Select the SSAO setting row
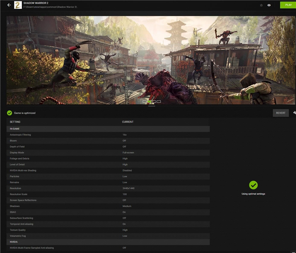Screen dimensions: 296x253 click(x=108, y=212)
